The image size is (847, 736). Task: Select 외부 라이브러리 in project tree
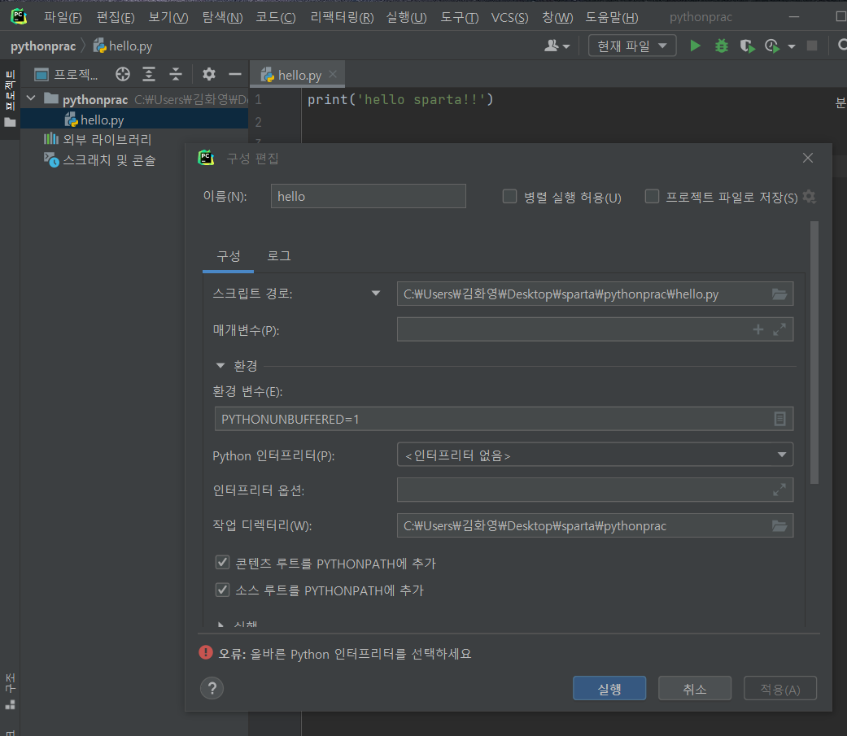[x=98, y=139]
